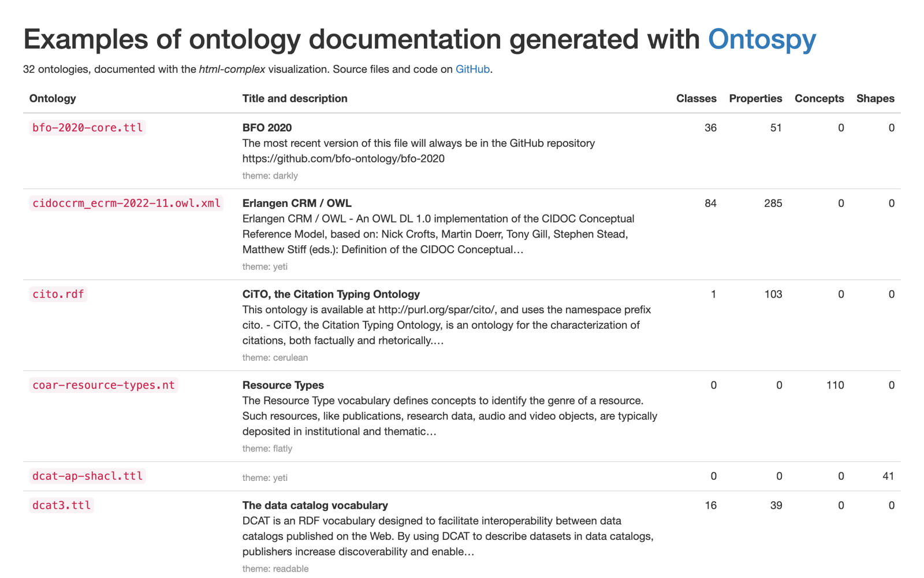Open coar-resource-types.nt documentation
This screenshot has height=578, width=924.
tap(103, 385)
